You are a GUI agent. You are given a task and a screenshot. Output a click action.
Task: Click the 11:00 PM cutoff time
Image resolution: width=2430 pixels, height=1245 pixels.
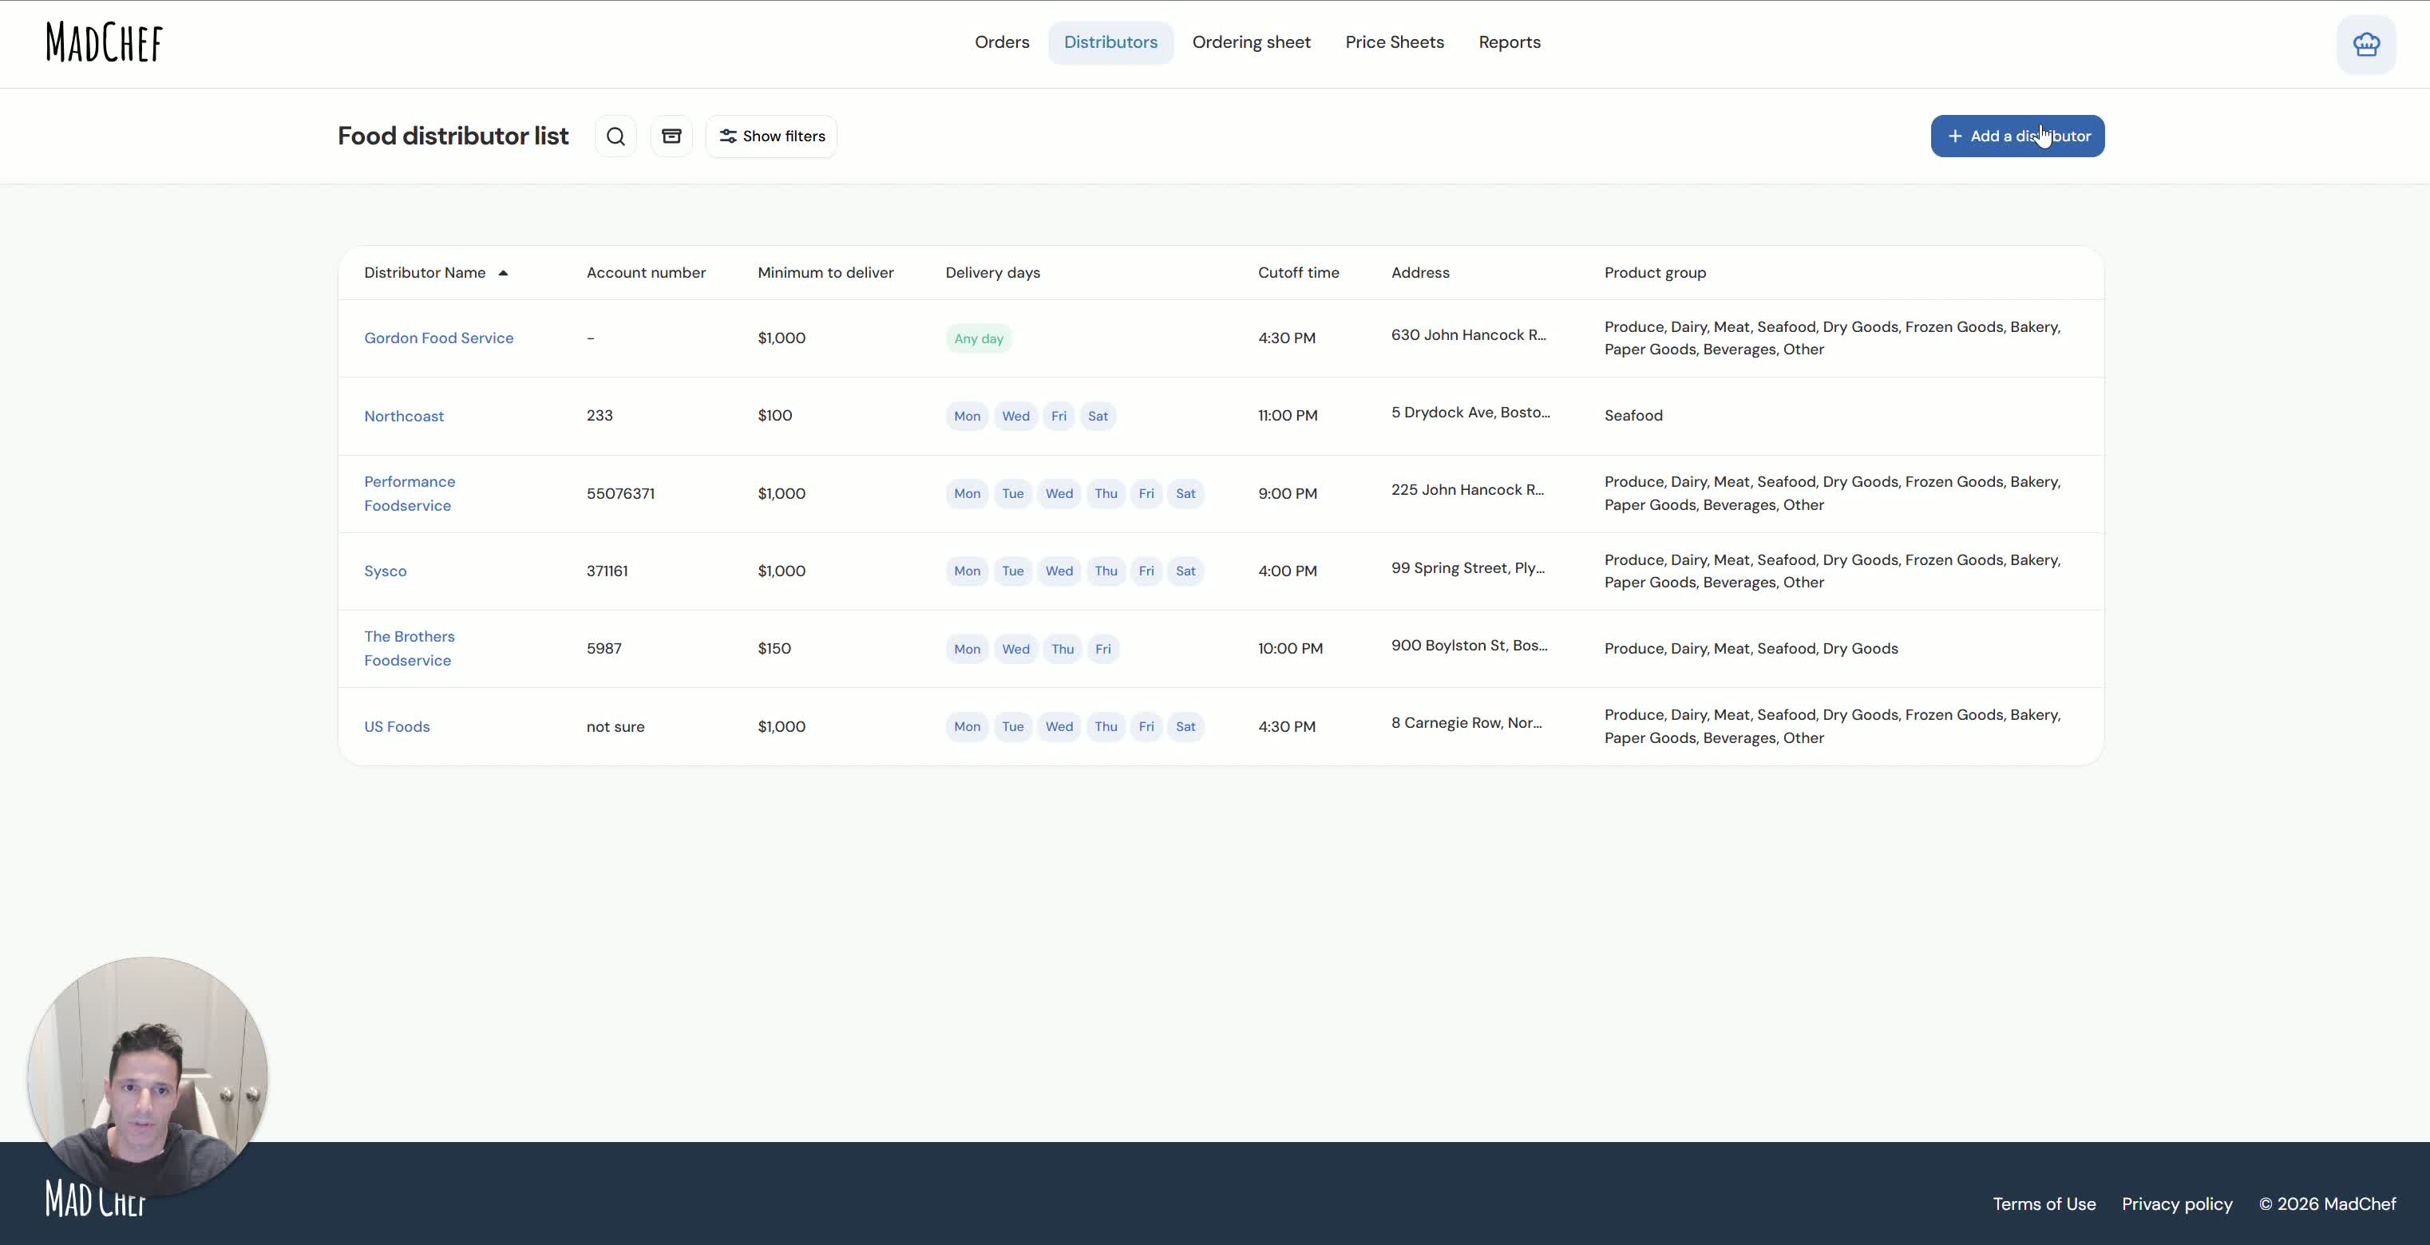coord(1287,416)
